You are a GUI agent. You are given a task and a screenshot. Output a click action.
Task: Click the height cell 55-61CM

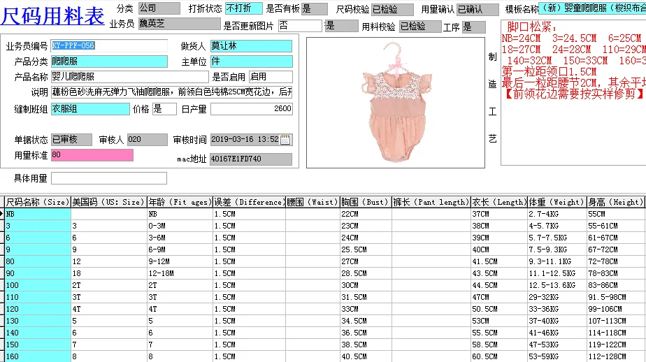617,226
